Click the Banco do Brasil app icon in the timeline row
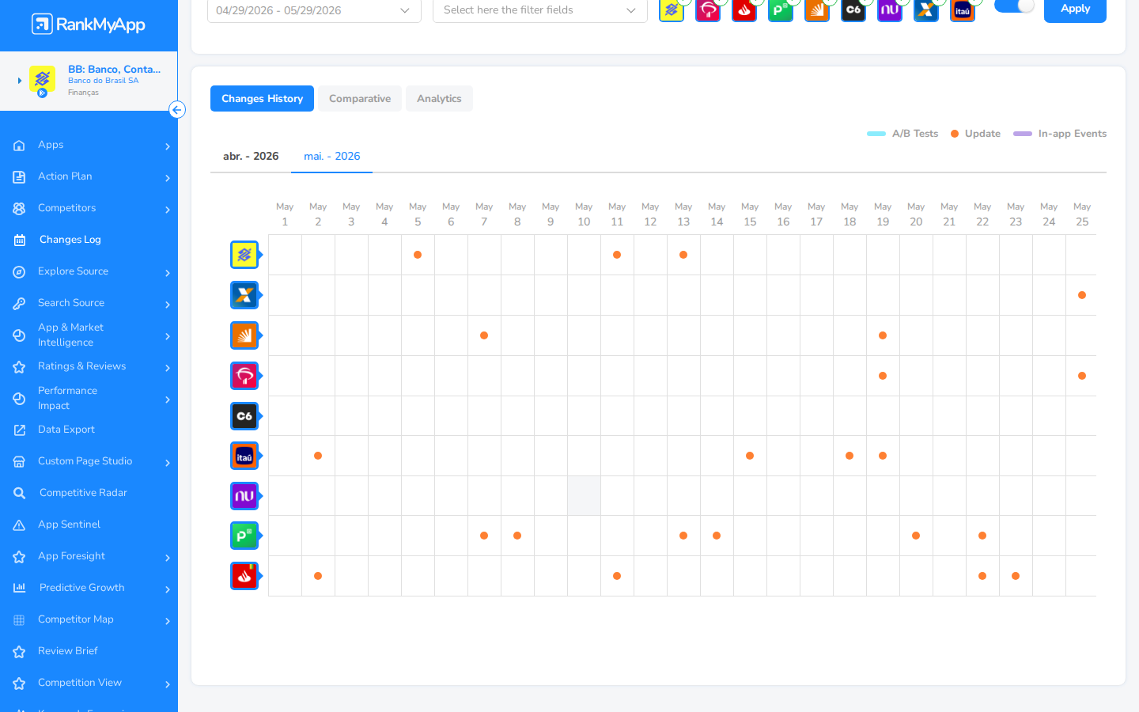 [244, 255]
